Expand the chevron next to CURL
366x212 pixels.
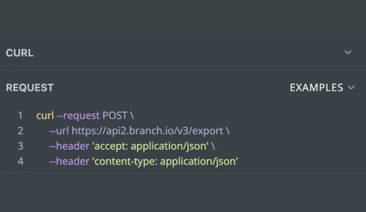click(347, 52)
